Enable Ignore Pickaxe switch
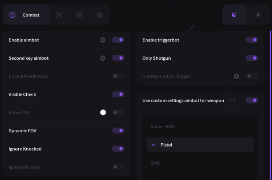 (x=118, y=167)
